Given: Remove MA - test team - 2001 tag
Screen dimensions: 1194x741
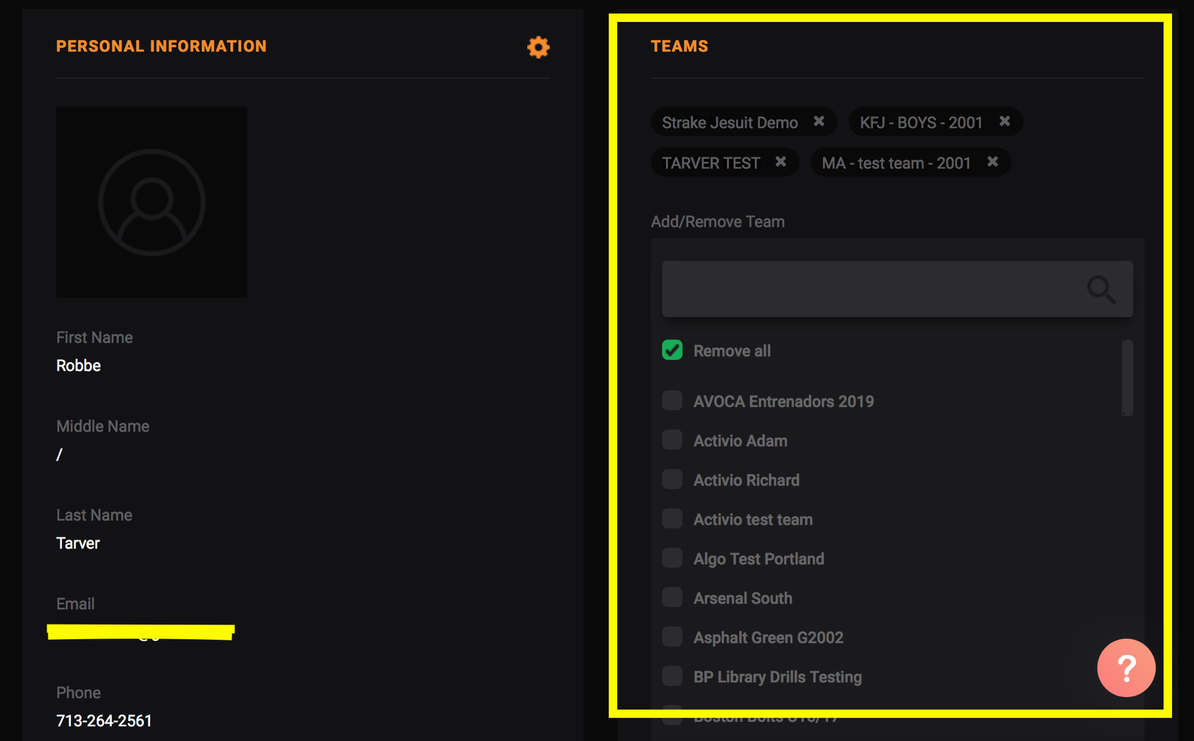Looking at the screenshot, I should pos(993,162).
